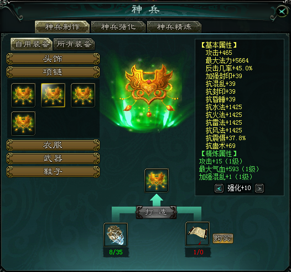Image resolution: width=291 pixels, height=272 pixels.
Task: Expand the 武器 category
Action: click(53, 158)
